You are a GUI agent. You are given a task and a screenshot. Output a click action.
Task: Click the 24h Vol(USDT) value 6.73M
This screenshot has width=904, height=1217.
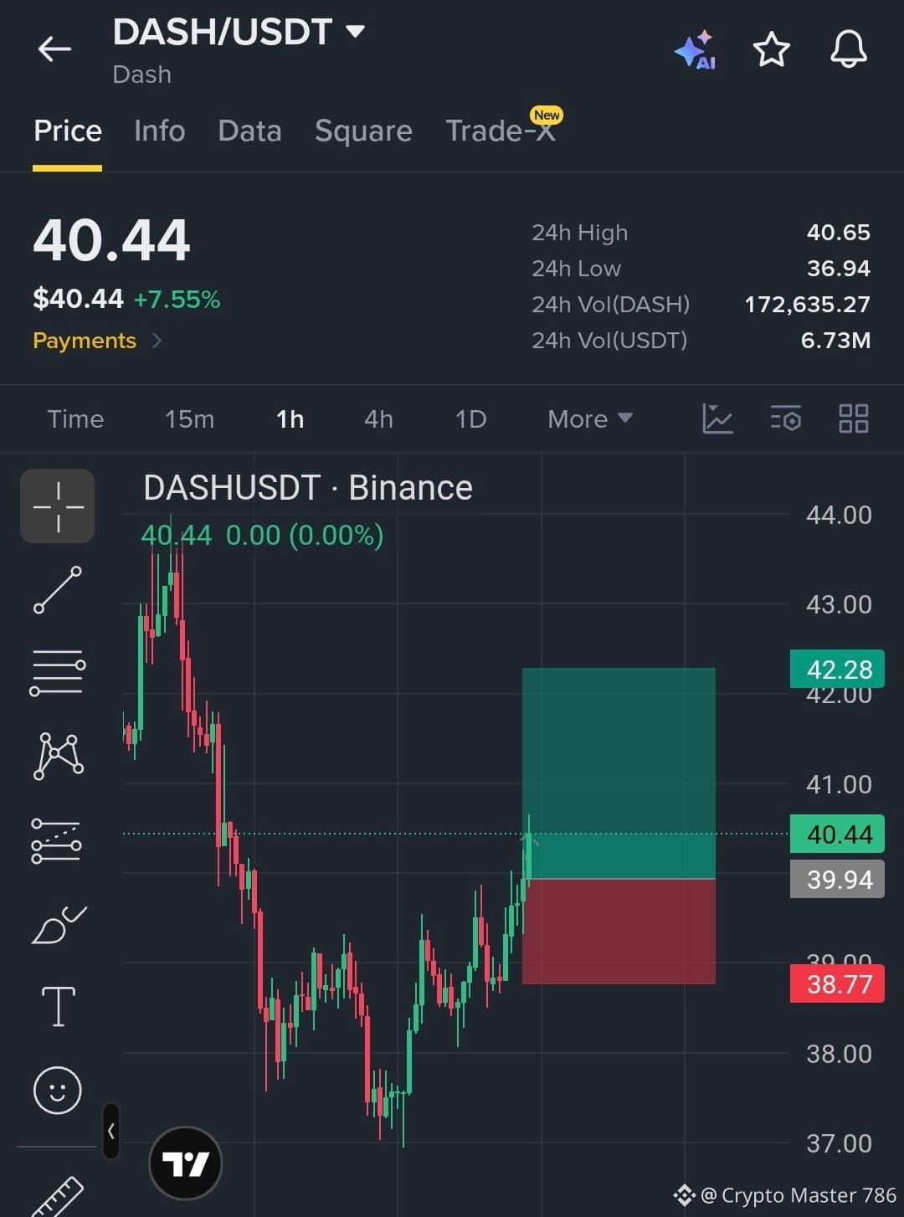pyautogui.click(x=835, y=341)
